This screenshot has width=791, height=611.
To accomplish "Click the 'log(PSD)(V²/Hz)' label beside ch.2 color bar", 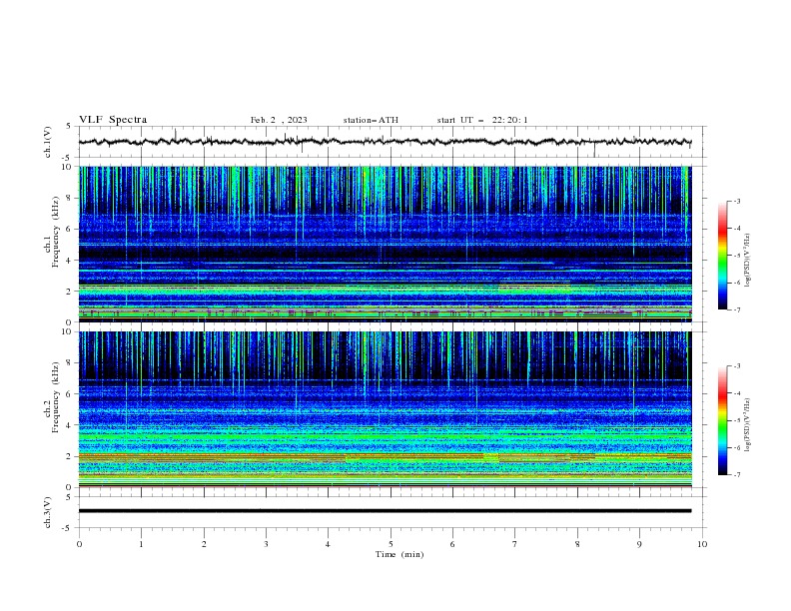I will coord(748,425).
